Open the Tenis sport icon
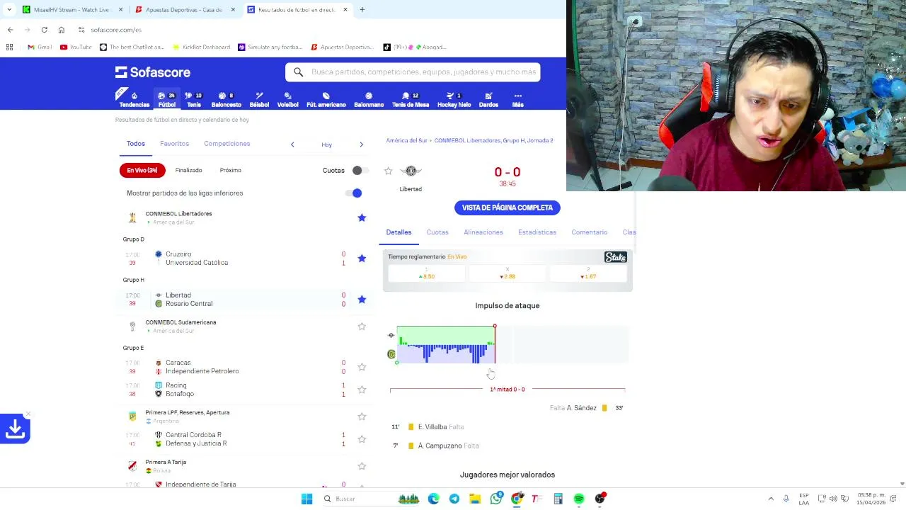906x510 pixels. 193,99
